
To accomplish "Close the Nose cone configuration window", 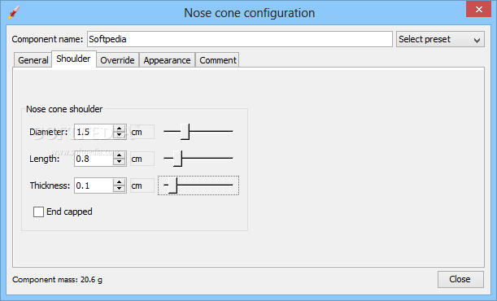I will click(478, 9).
